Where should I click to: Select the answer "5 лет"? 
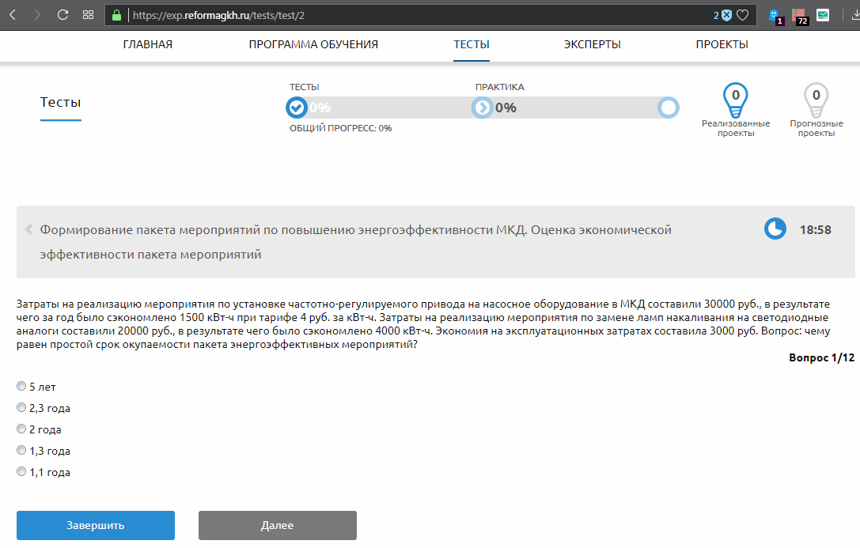coord(21,387)
